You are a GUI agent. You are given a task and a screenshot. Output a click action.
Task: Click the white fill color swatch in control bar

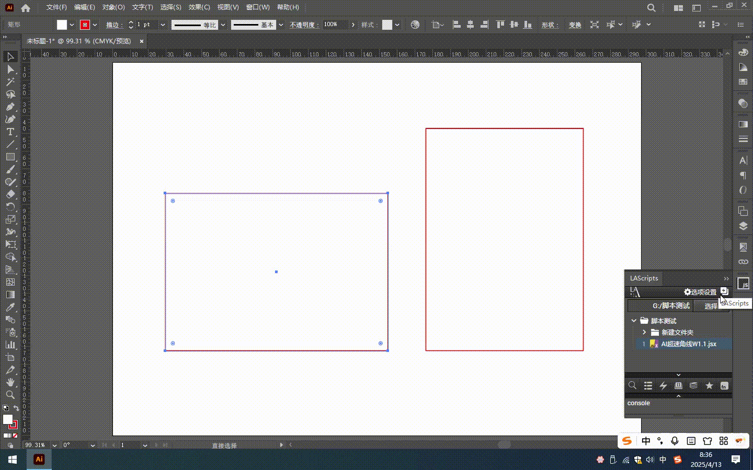coord(62,25)
